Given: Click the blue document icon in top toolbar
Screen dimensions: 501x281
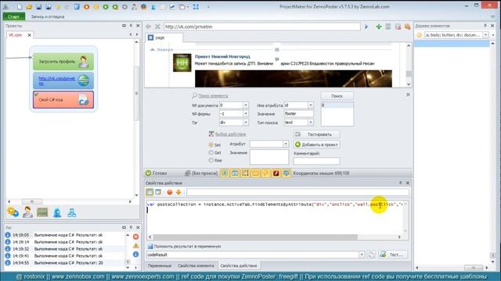Looking at the screenshot, I should [x=77, y=7].
